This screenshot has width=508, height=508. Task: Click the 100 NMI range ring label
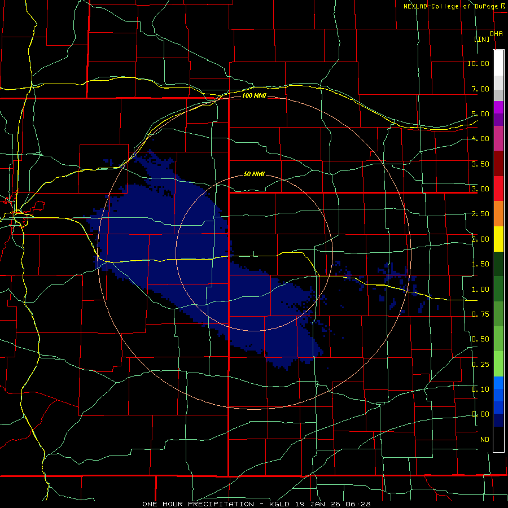(x=254, y=95)
